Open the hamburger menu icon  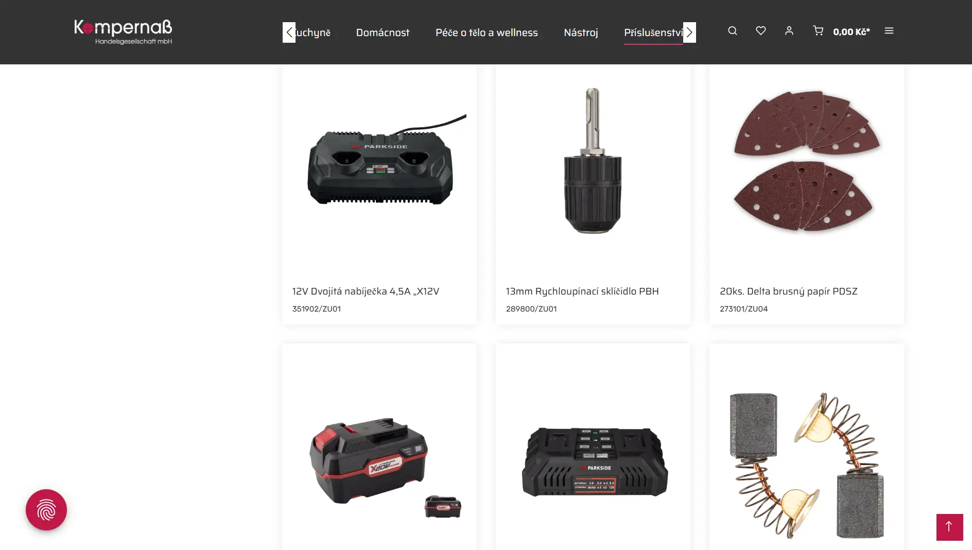[889, 31]
